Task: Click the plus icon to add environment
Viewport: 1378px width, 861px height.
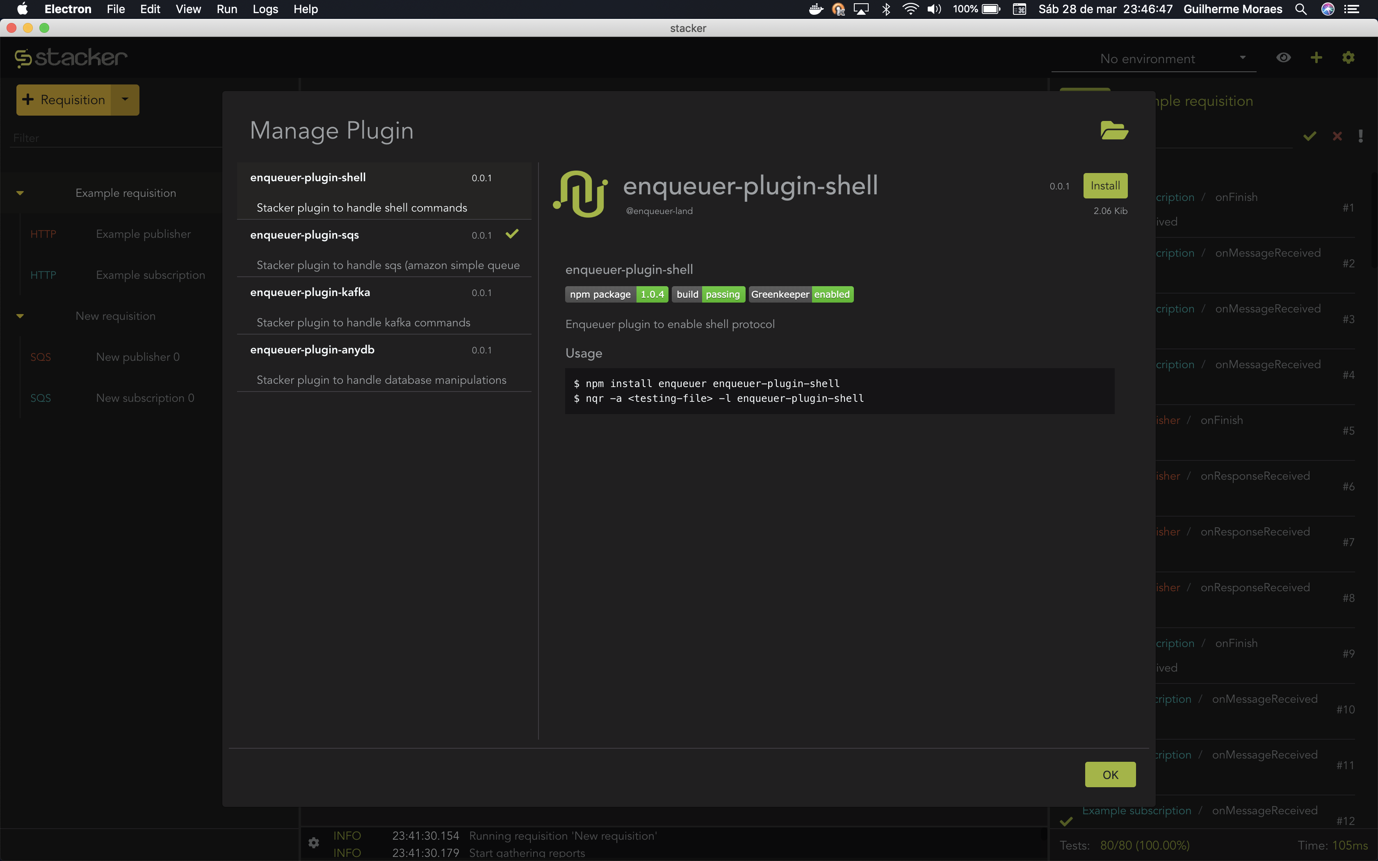Action: click(x=1316, y=57)
